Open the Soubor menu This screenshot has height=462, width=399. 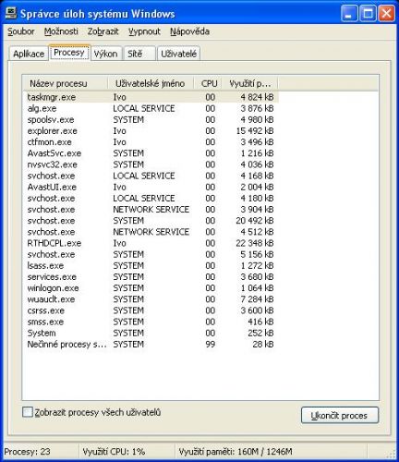(21, 31)
